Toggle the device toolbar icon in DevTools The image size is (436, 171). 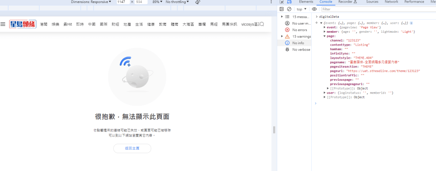click(290, 2)
